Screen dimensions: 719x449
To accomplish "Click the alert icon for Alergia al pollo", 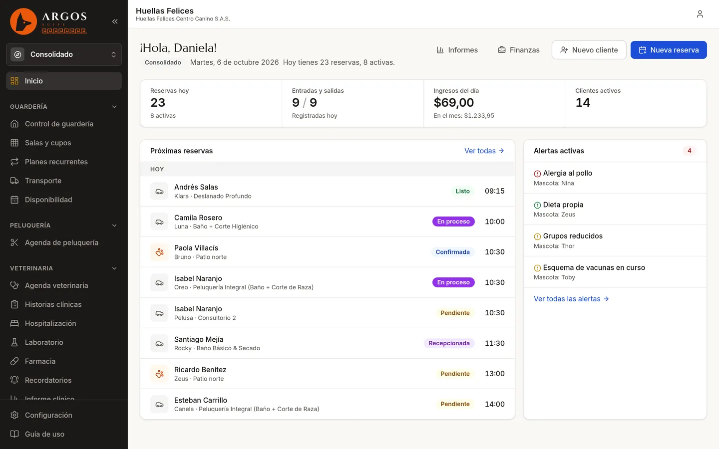I will (x=537, y=174).
